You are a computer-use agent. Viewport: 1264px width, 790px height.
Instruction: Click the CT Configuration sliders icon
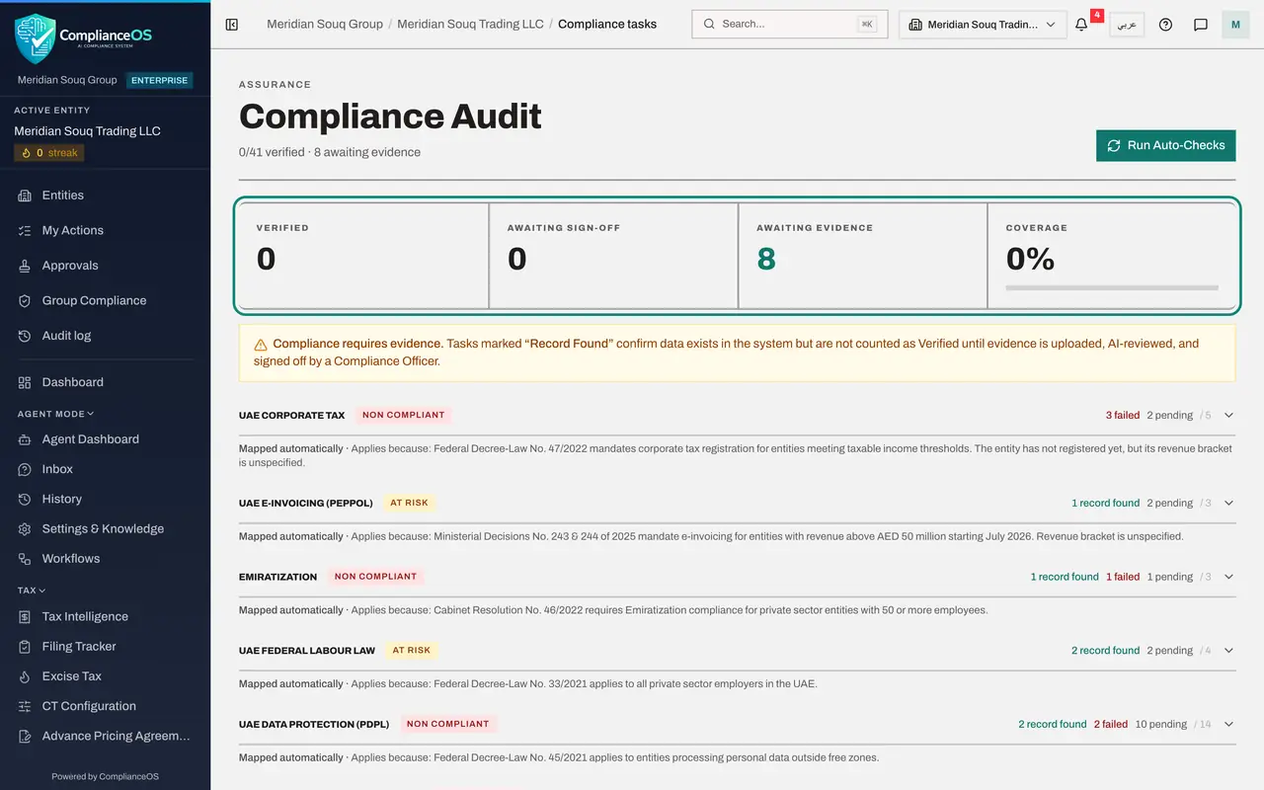(25, 706)
